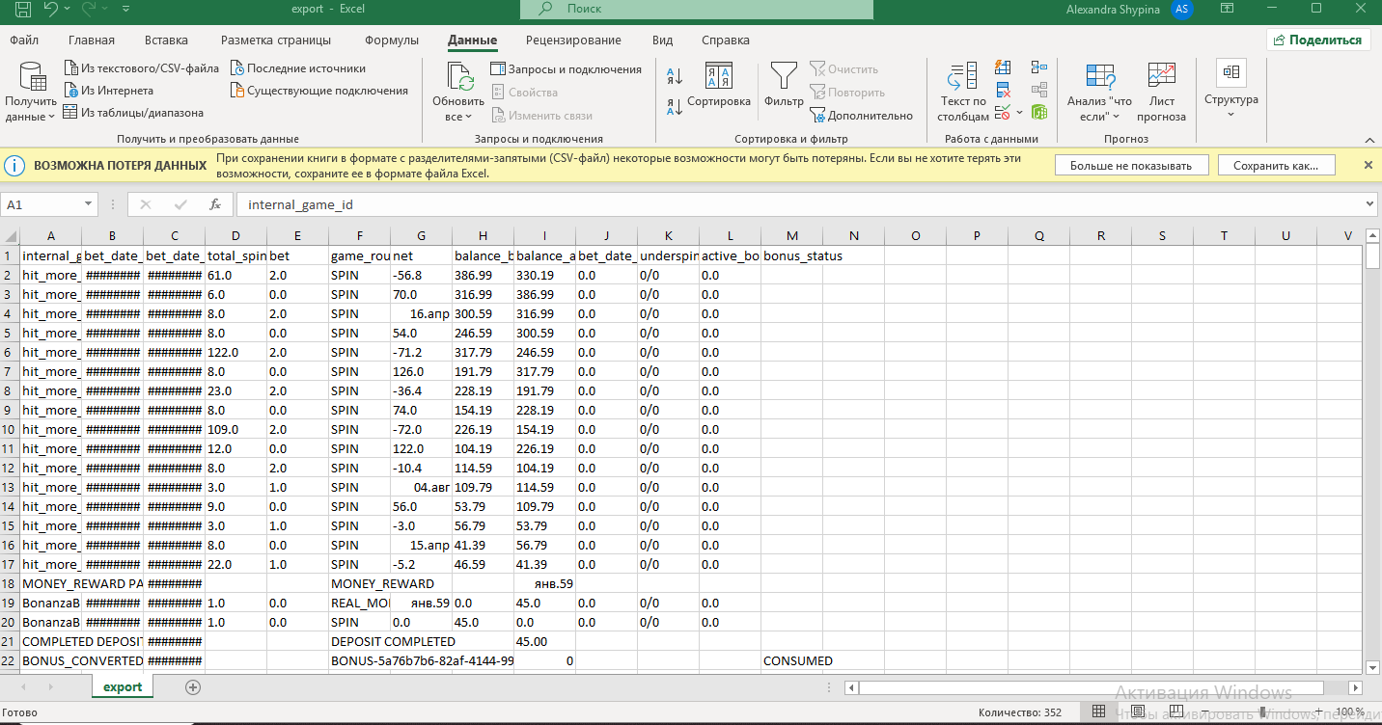The height and width of the screenshot is (725, 1382).
Task: Click Больше не показывать button
Action: [x=1130, y=166]
